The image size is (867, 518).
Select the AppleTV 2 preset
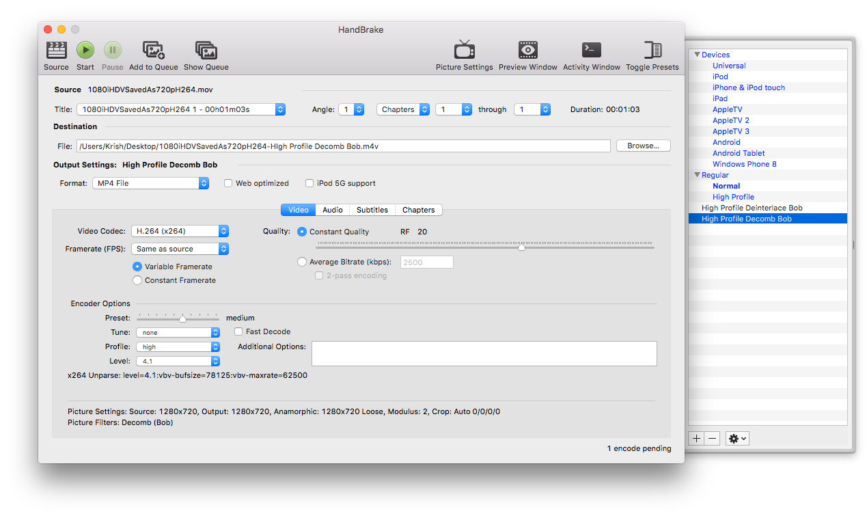point(731,120)
